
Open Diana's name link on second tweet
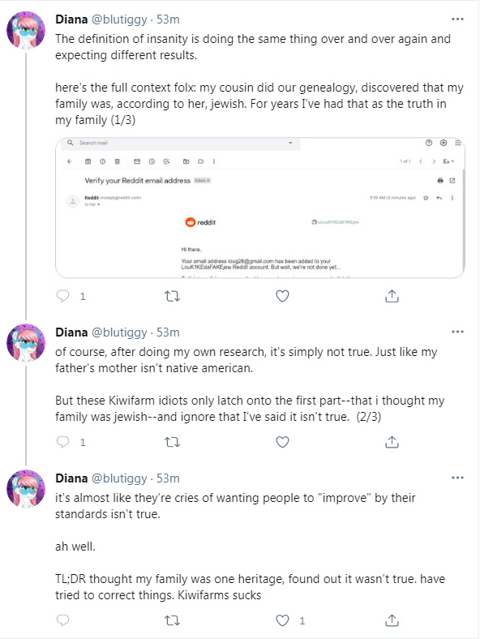[x=71, y=332]
